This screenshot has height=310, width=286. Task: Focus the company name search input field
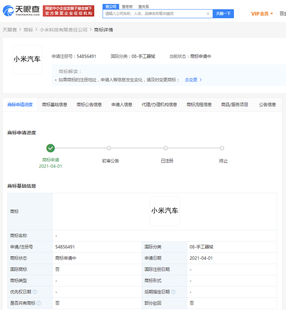(154, 14)
